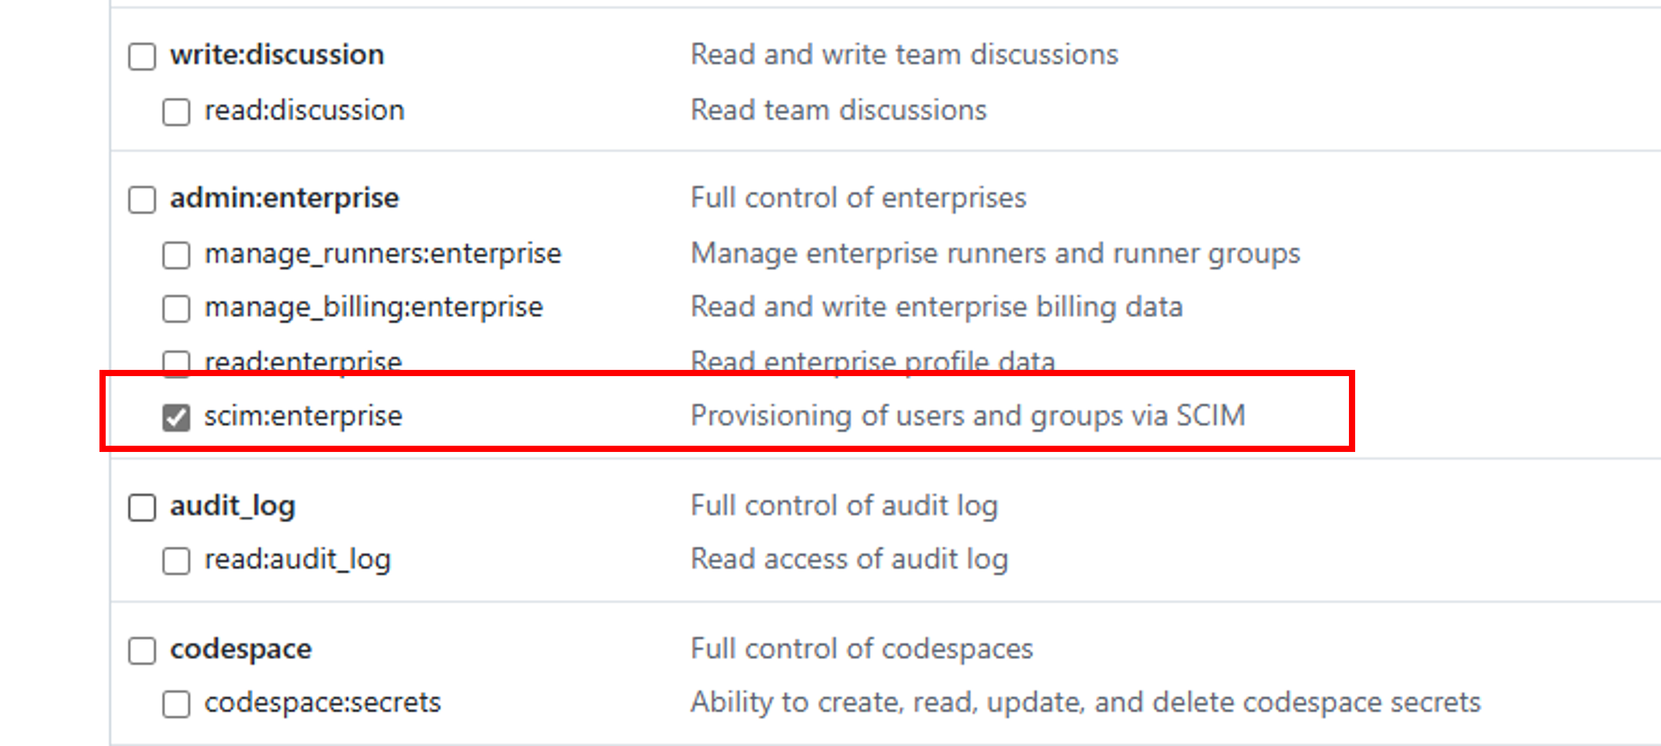Screen dimensions: 1661x746
Task: Click the admin:enterprise label
Action: (x=284, y=197)
